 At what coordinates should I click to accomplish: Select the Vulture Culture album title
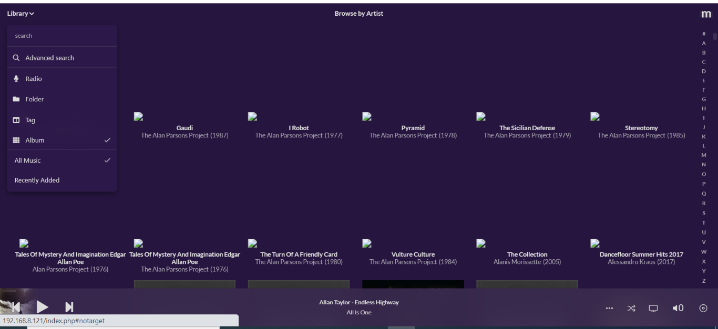[413, 254]
